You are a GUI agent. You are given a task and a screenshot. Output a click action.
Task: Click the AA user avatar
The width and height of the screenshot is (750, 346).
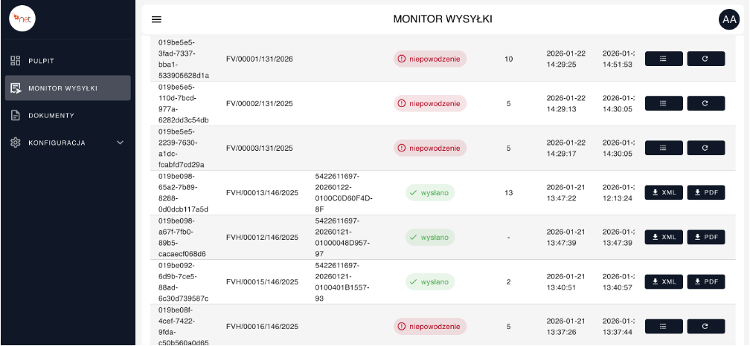(x=729, y=20)
